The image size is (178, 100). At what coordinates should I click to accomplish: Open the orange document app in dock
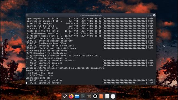[x=101, y=96]
